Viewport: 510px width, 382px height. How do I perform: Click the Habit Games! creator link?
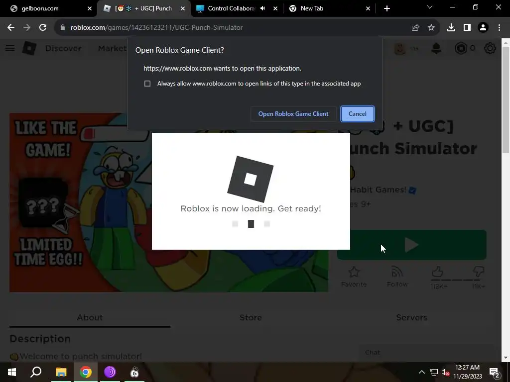(378, 190)
